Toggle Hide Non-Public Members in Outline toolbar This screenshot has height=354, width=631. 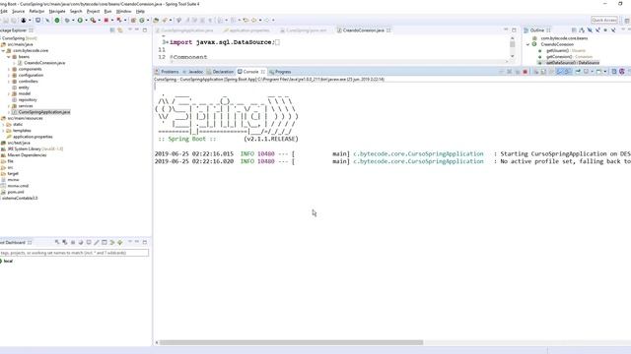click(x=605, y=30)
